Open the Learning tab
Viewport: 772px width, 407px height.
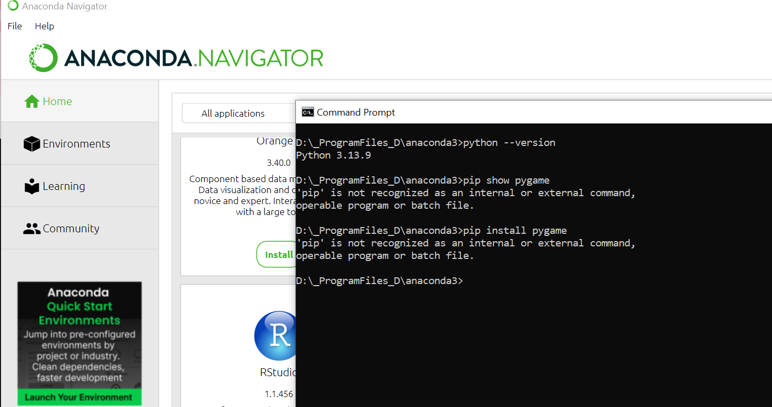[x=80, y=186]
